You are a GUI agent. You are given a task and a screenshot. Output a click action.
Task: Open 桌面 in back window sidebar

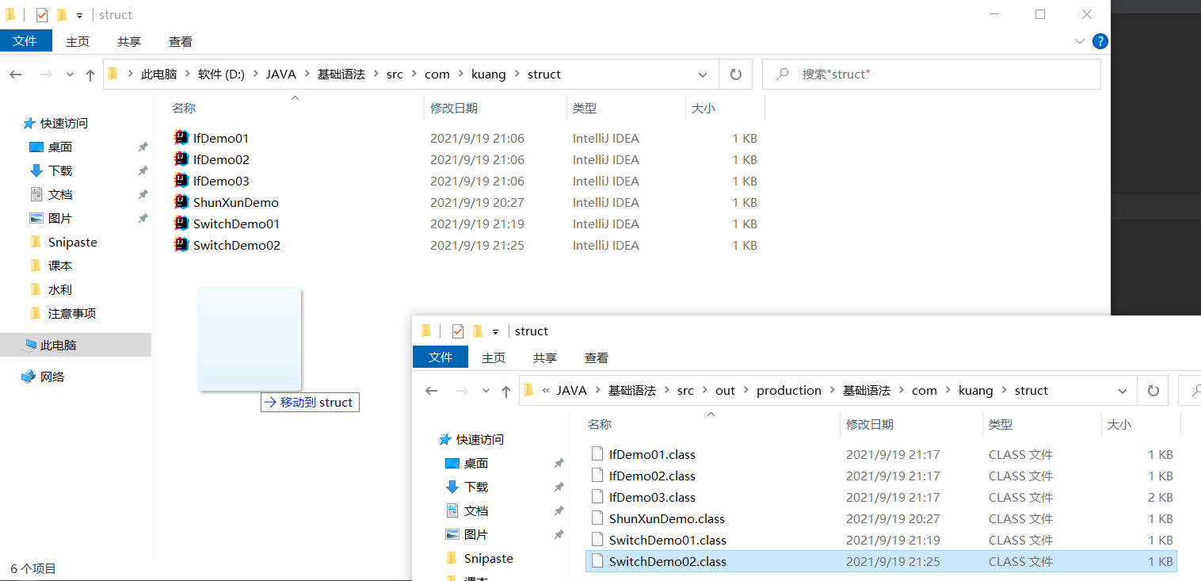tap(51, 147)
